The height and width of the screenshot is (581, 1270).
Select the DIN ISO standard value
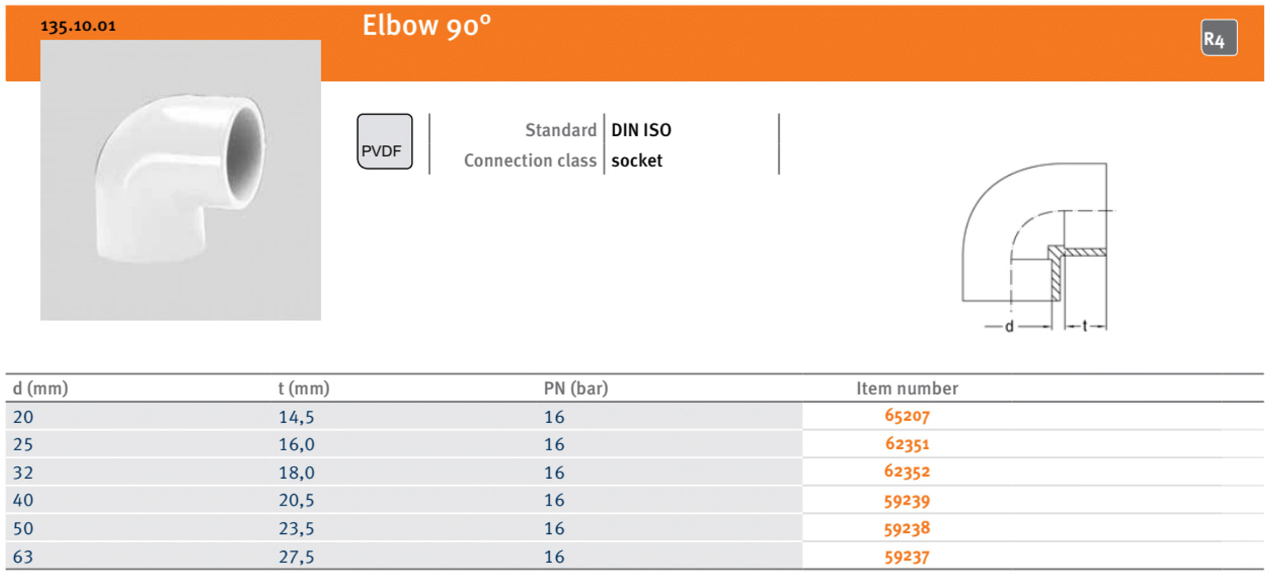point(641,130)
